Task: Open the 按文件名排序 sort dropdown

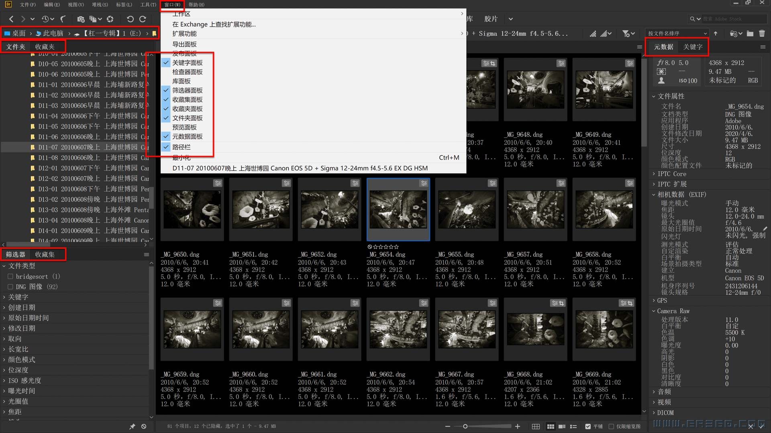Action: point(677,33)
